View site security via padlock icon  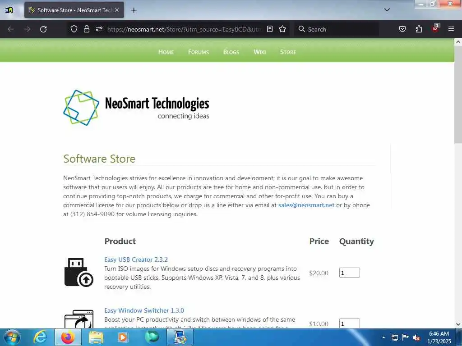(x=86, y=29)
